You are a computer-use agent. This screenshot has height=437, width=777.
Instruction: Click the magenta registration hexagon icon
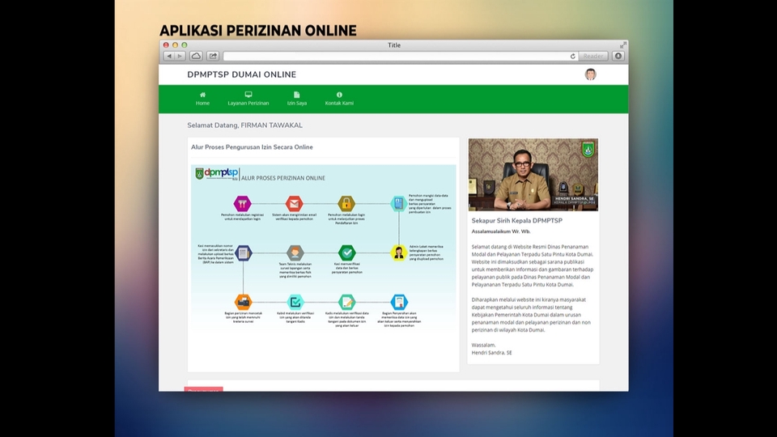click(242, 203)
